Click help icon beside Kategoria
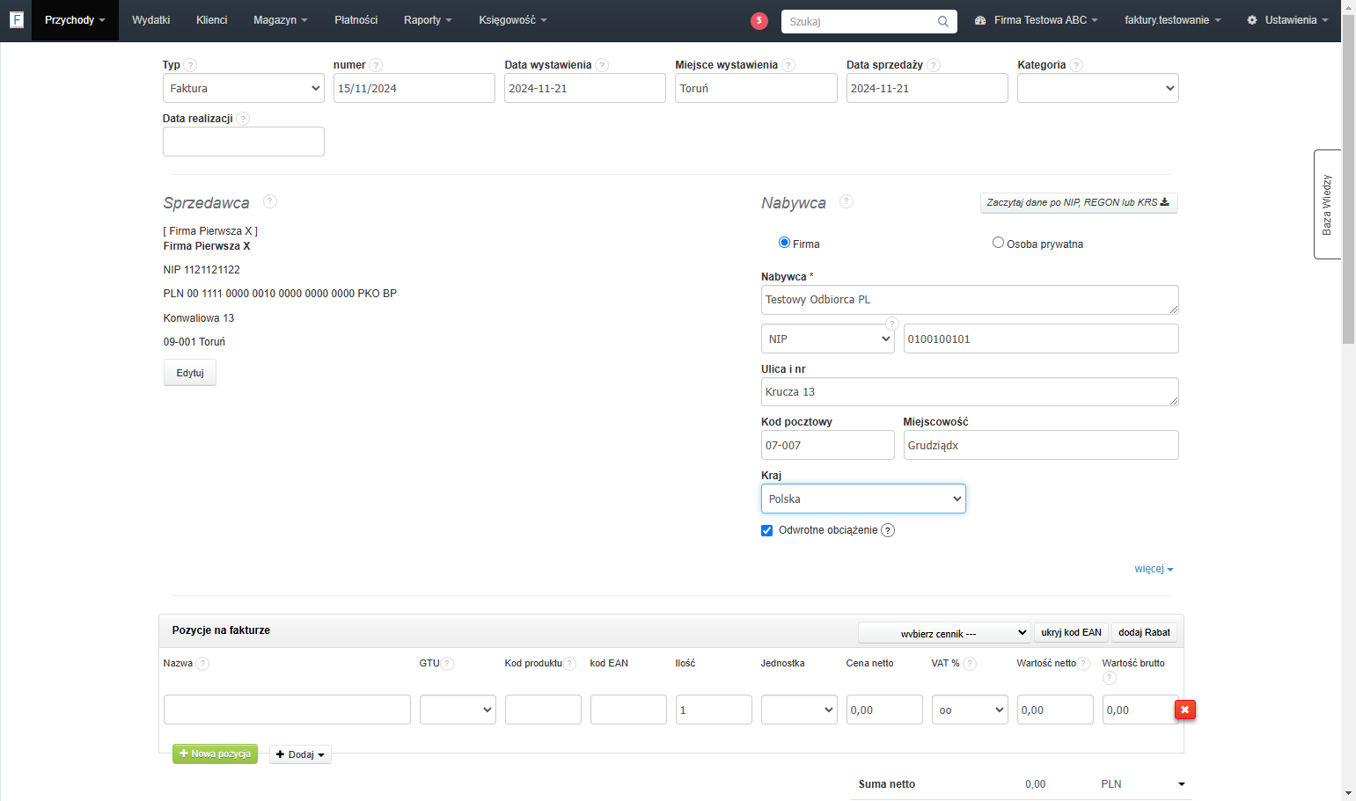Viewport: 1356px width, 801px height. 1076,65
